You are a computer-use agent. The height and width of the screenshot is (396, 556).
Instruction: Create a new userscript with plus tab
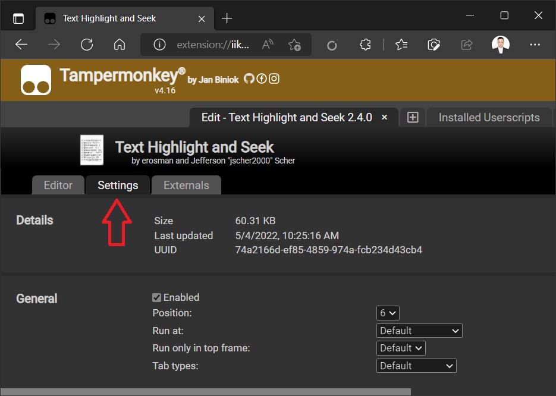click(x=413, y=117)
